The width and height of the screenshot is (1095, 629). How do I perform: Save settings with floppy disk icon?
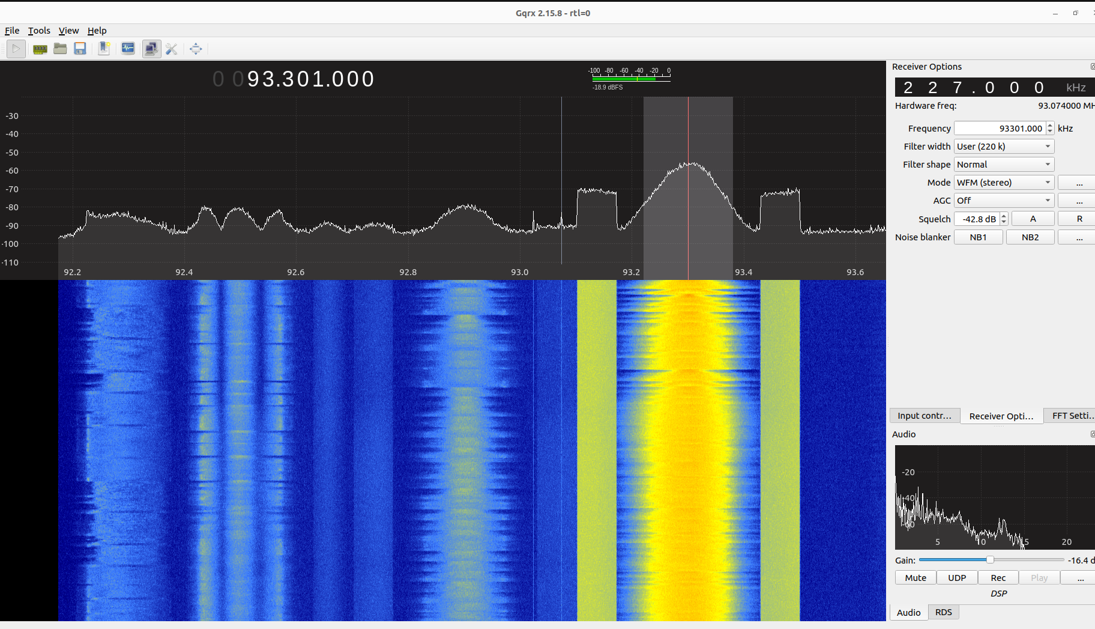(80, 49)
